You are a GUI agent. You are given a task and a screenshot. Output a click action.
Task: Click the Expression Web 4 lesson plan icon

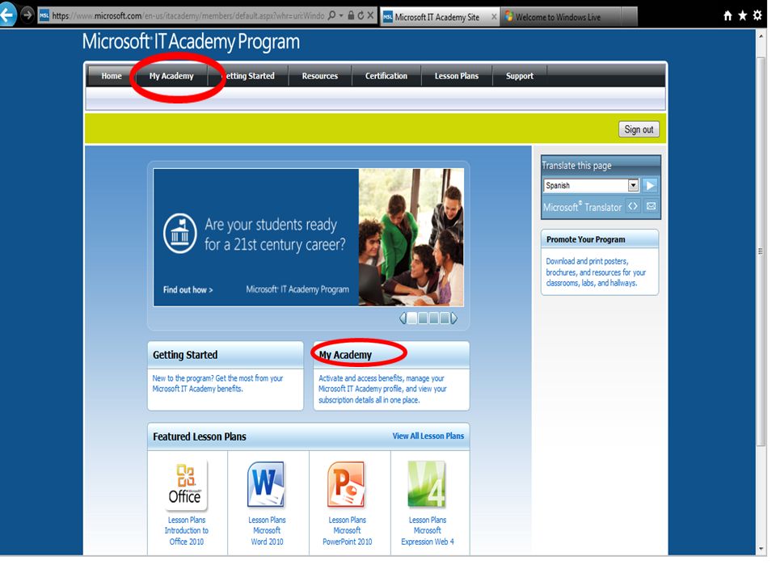(x=427, y=484)
